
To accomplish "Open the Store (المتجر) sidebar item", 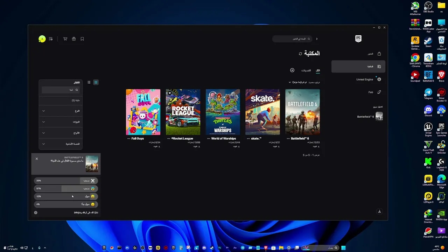I will 358,54.
